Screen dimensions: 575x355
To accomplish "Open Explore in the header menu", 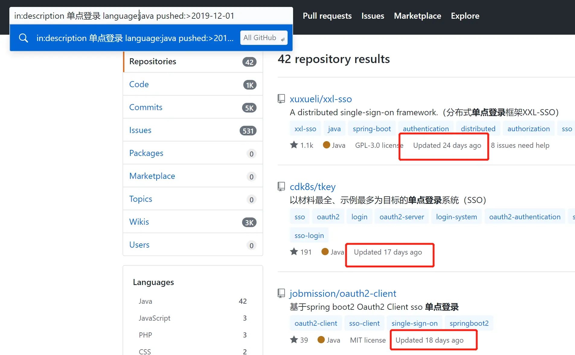I will click(465, 16).
